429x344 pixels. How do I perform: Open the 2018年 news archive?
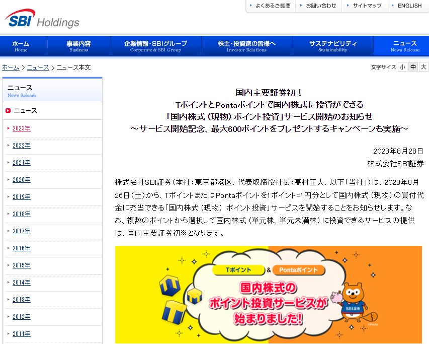(21, 214)
